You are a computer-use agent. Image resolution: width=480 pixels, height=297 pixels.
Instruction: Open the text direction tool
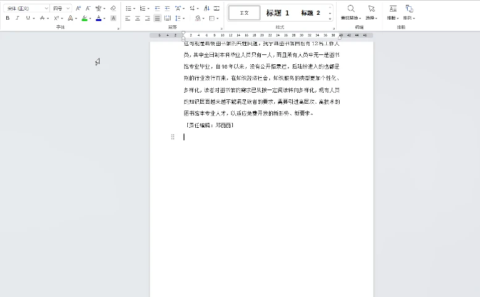click(x=192, y=8)
